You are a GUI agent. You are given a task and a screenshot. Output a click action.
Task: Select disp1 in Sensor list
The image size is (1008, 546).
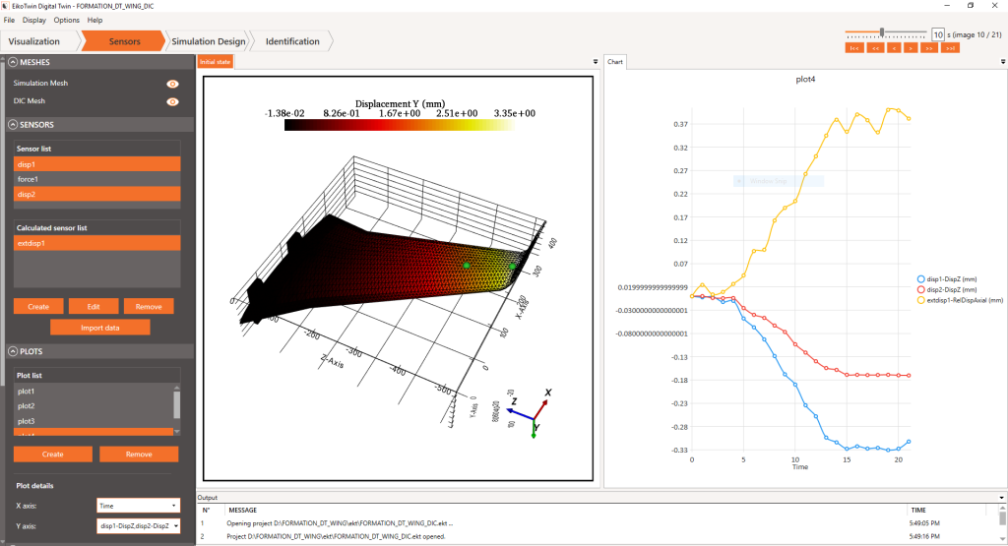point(97,164)
